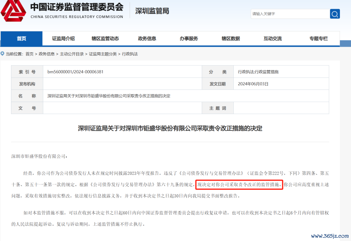
Task: Follow the 证监局主题分类 breadcrumb link
Action: pyautogui.click(x=103, y=54)
